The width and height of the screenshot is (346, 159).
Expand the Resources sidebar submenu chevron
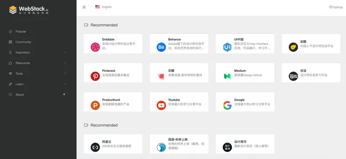(x=65, y=63)
